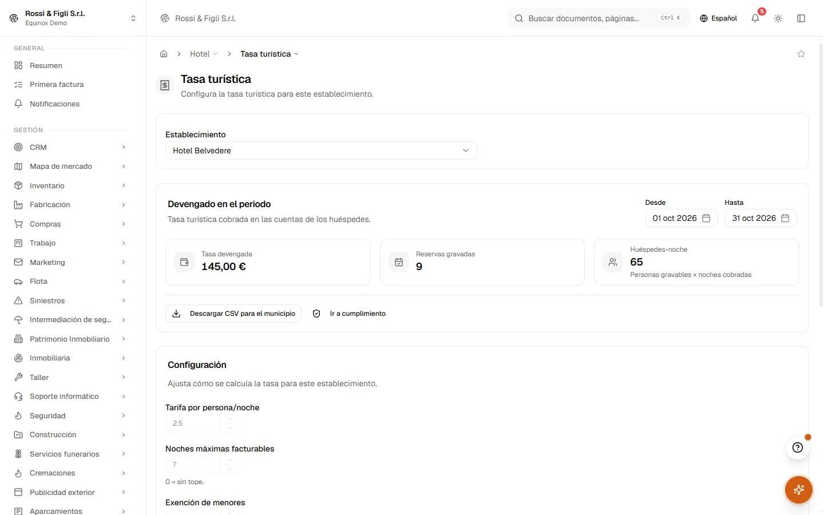The height and width of the screenshot is (515, 824).
Task: Click the search magnifier icon
Action: [519, 18]
